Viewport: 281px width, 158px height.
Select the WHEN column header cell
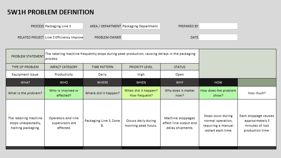coord(141,82)
